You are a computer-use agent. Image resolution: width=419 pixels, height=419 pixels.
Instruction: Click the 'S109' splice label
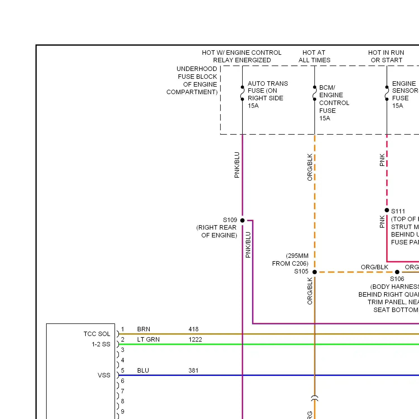pyautogui.click(x=230, y=220)
